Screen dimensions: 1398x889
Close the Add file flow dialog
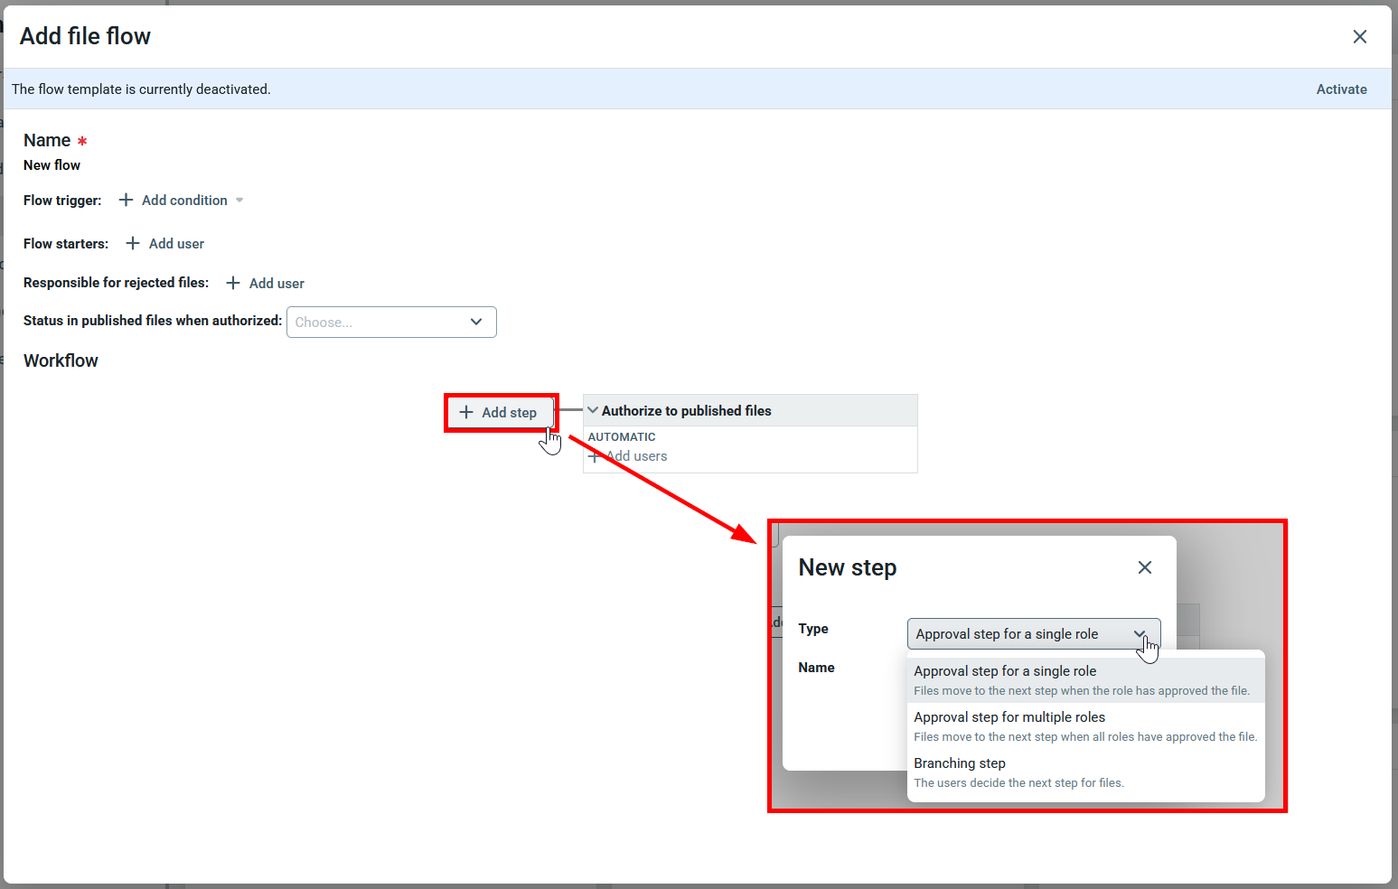[1359, 36]
